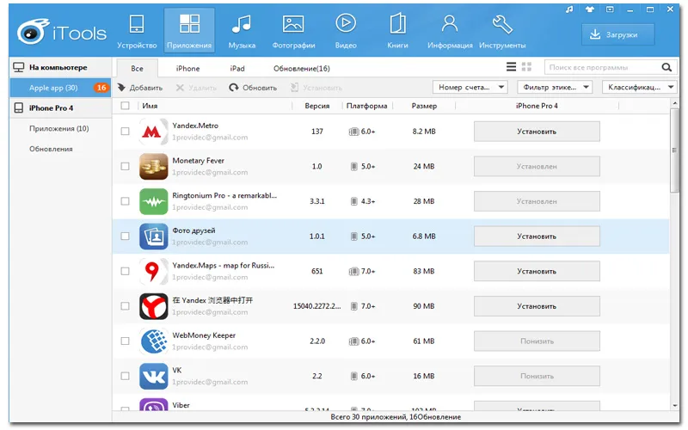
Task: Click the music note icon in title bar
Action: (569, 9)
